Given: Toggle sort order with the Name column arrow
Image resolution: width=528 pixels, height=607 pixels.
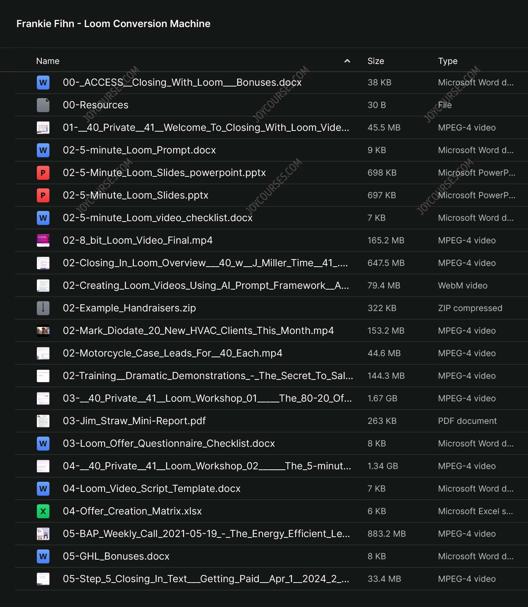Looking at the screenshot, I should coord(347,61).
